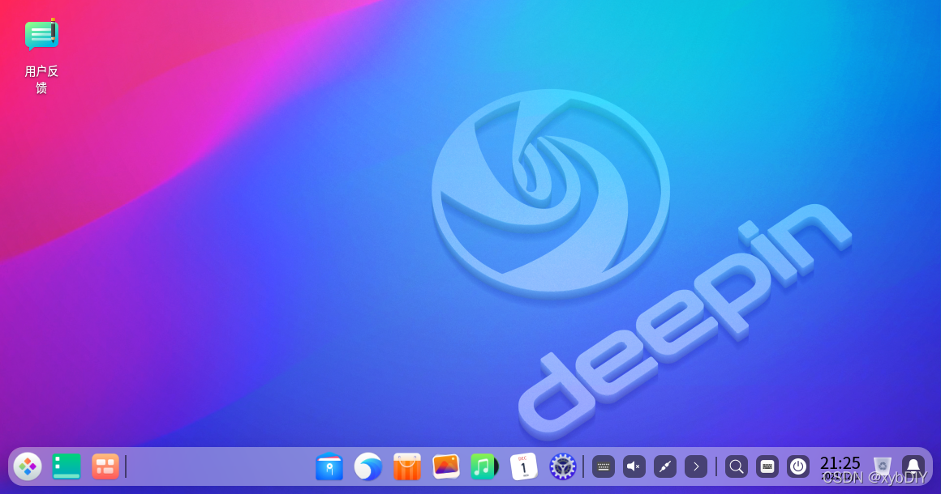Open global search with magnifier icon
Image resolution: width=941 pixels, height=494 pixels.
pyautogui.click(x=737, y=466)
